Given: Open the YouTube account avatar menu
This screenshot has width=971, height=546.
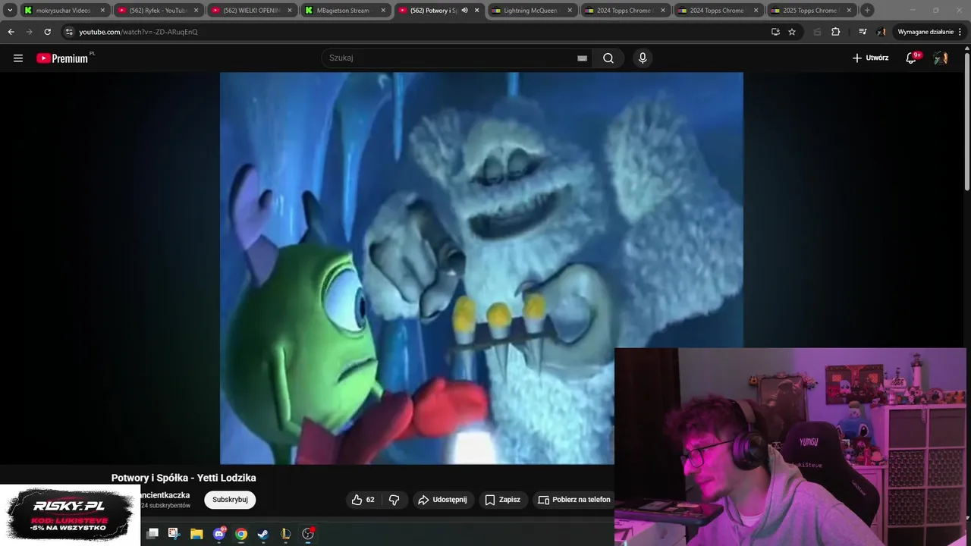Looking at the screenshot, I should tap(941, 58).
